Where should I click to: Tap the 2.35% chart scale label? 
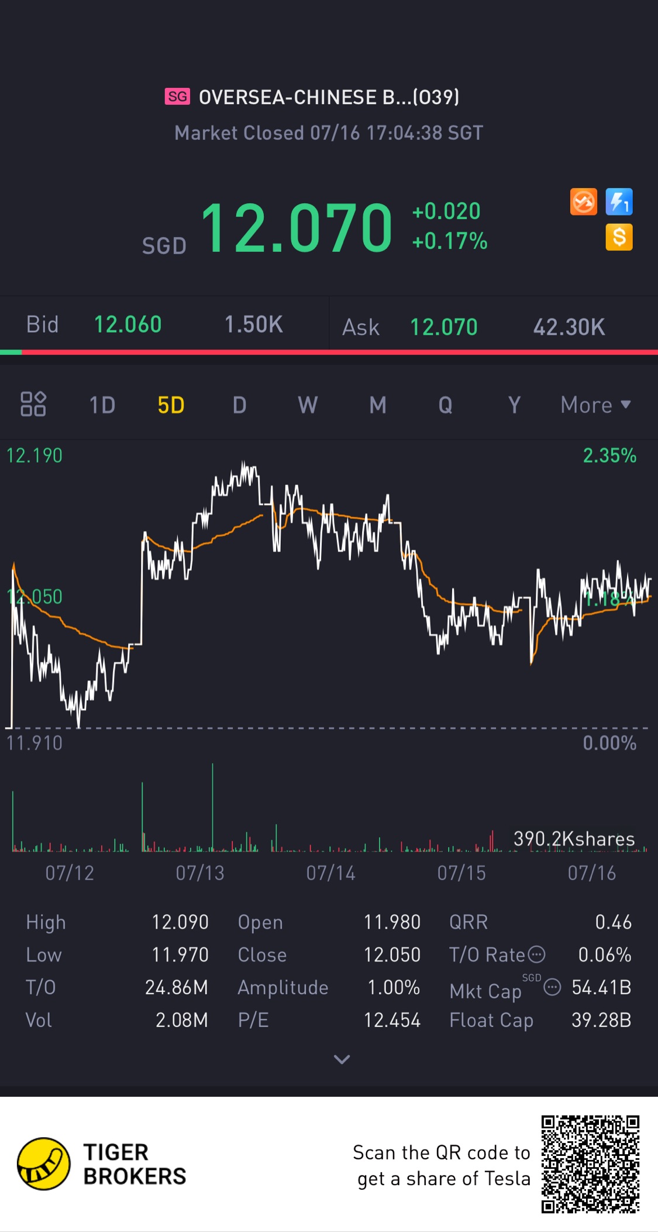tap(609, 456)
